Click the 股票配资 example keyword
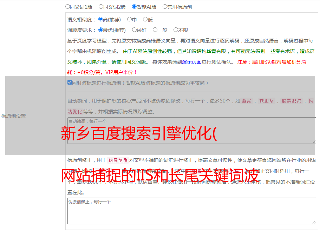The height and width of the screenshot is (231, 320). coord(292,101)
